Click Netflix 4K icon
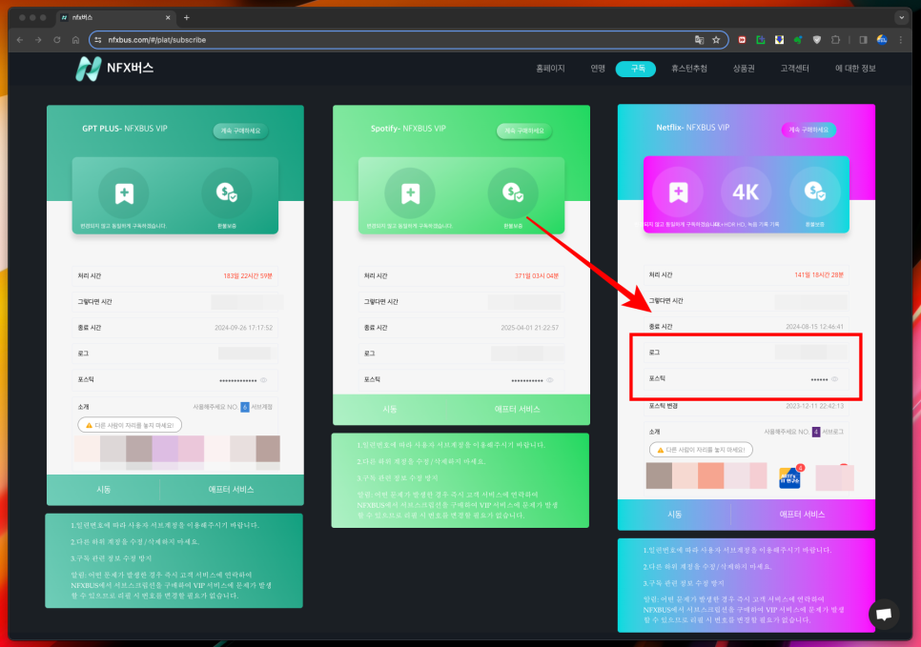 click(746, 192)
